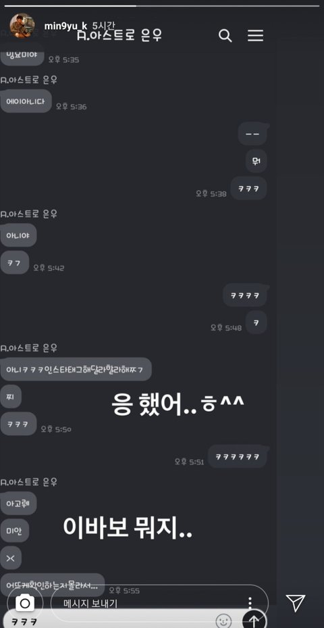Open the min9yu_k profile picture

22,25
